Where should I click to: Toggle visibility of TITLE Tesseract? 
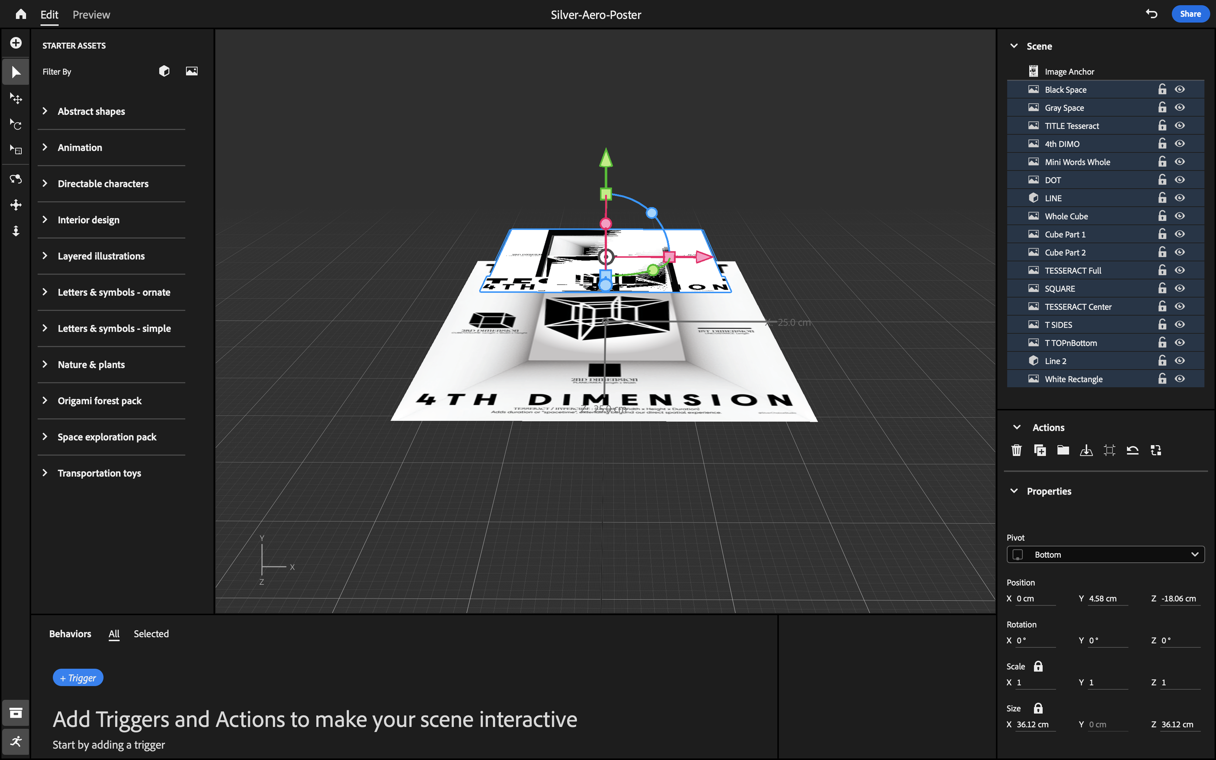[1180, 125]
